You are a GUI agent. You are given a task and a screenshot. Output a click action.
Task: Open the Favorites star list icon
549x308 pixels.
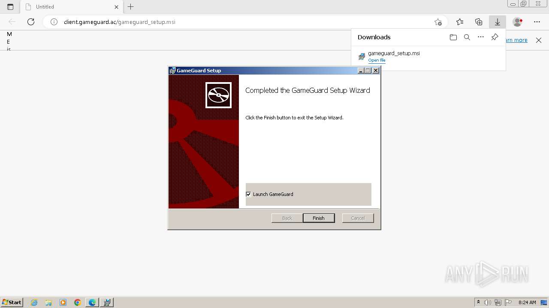tap(460, 22)
